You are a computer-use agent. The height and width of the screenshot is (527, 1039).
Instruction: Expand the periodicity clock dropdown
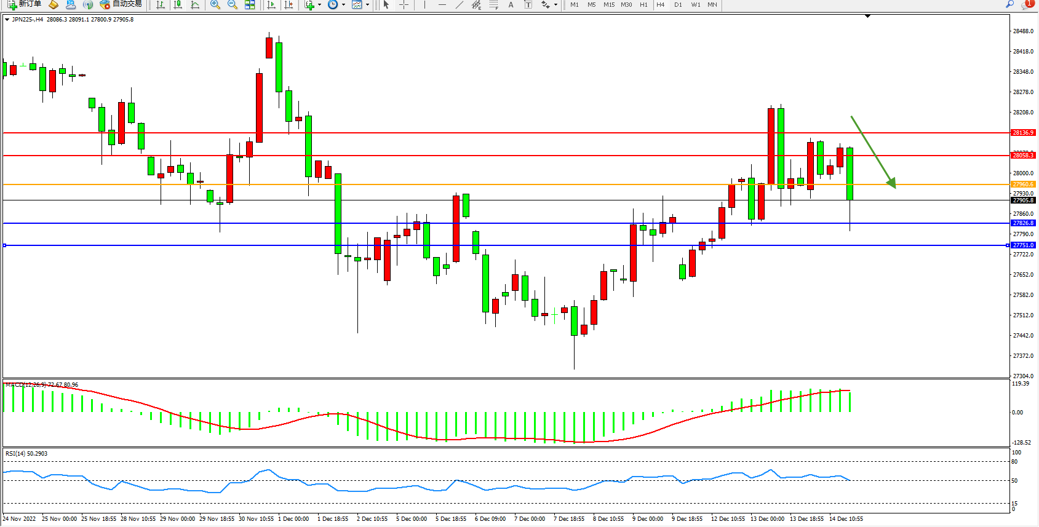343,5
